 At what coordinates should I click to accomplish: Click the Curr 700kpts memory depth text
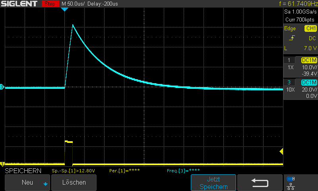(x=300, y=19)
